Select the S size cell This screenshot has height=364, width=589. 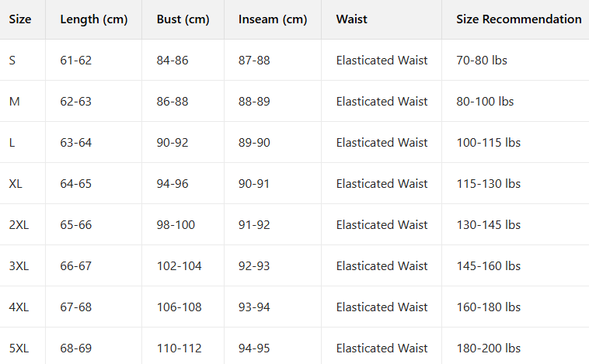coord(12,60)
